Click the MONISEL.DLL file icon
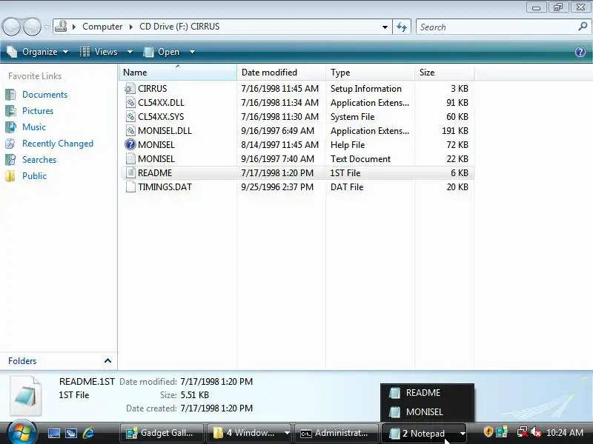The height and width of the screenshot is (444, 593). pos(130,131)
